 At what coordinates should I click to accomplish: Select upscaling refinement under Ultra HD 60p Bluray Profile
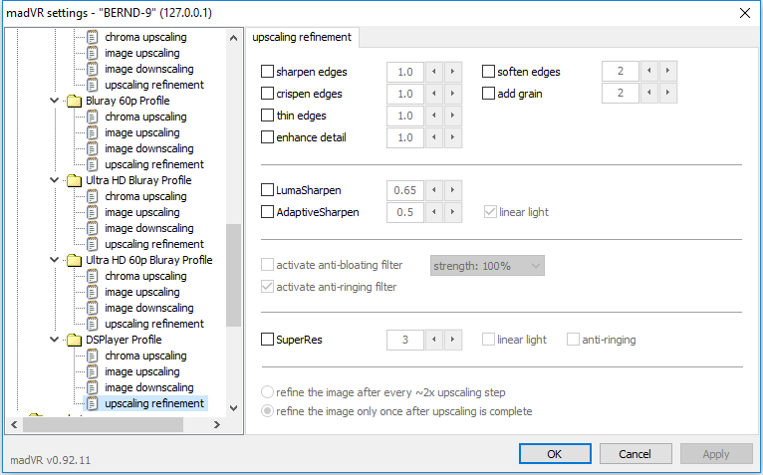coord(154,324)
